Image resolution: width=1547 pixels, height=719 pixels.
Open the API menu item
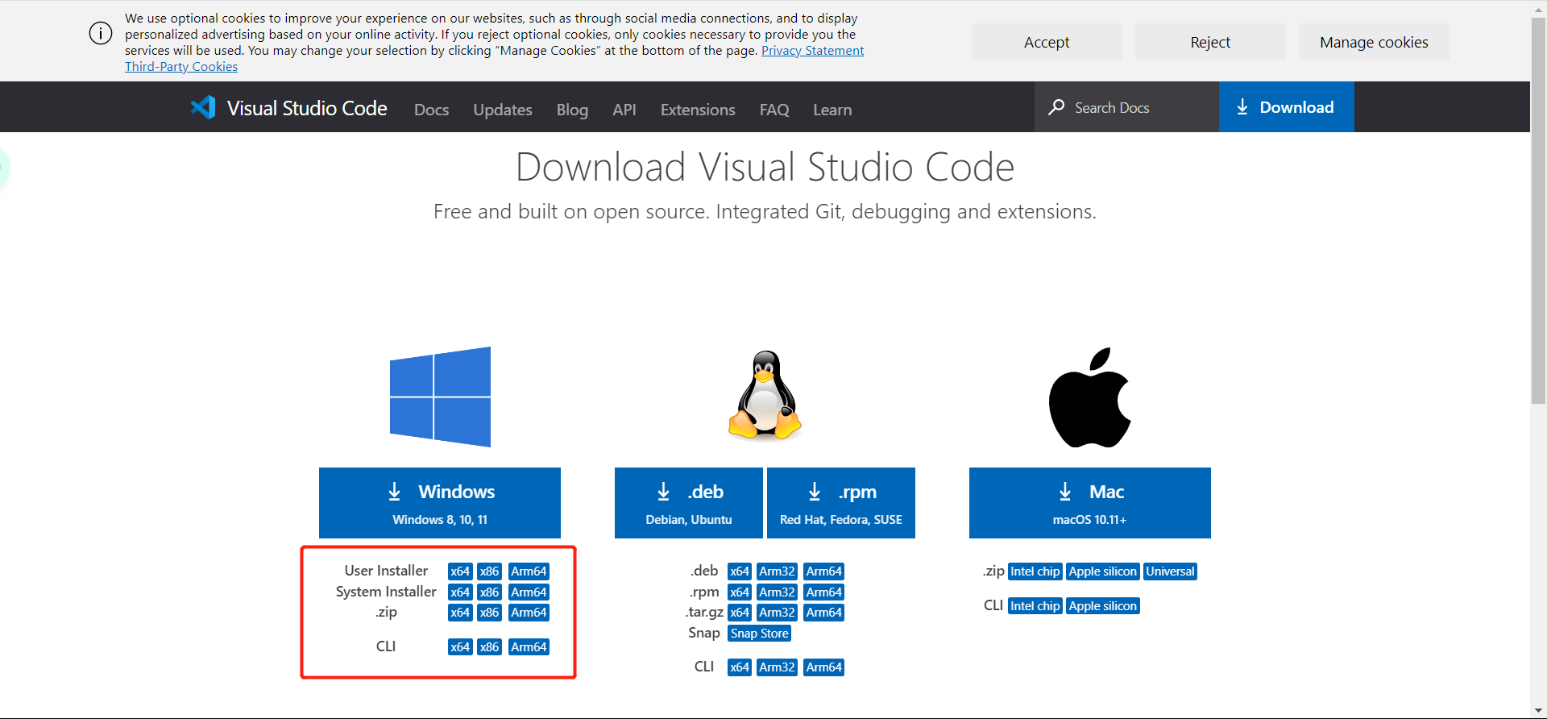click(624, 110)
